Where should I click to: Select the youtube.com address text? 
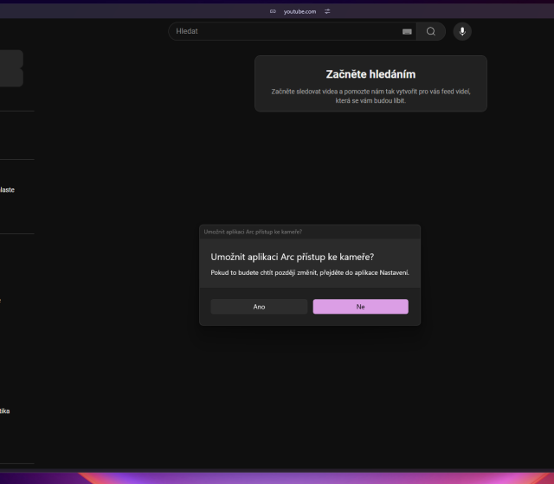point(300,11)
